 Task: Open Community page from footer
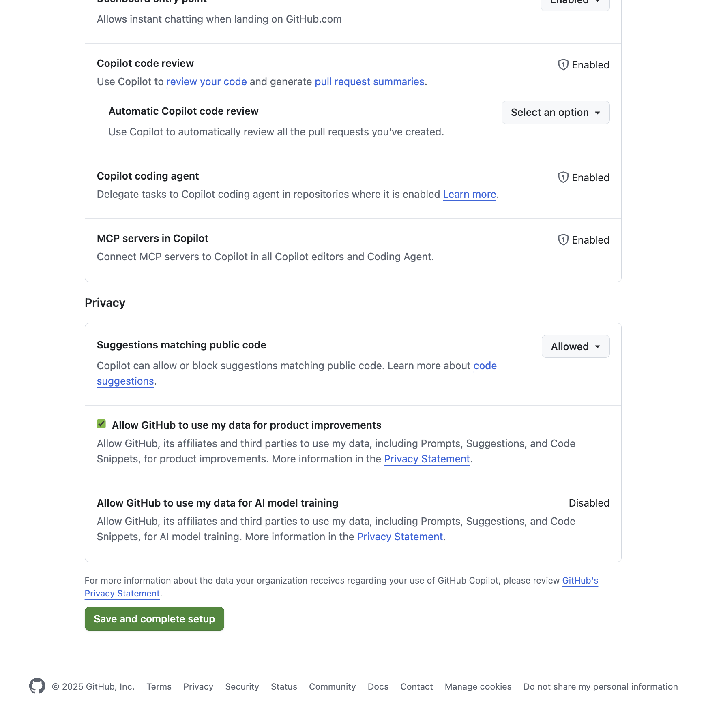[332, 687]
